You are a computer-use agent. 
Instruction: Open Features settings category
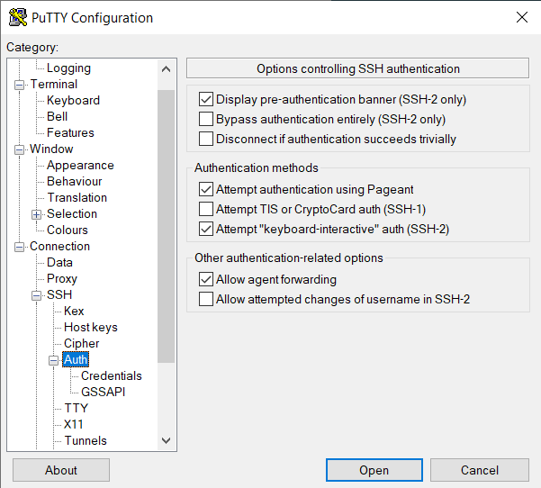coord(70,132)
